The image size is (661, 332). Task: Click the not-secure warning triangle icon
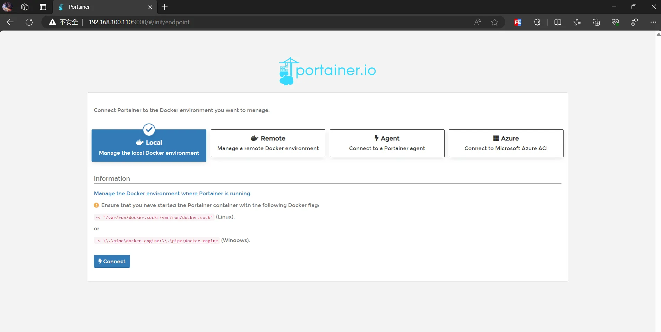pos(52,22)
